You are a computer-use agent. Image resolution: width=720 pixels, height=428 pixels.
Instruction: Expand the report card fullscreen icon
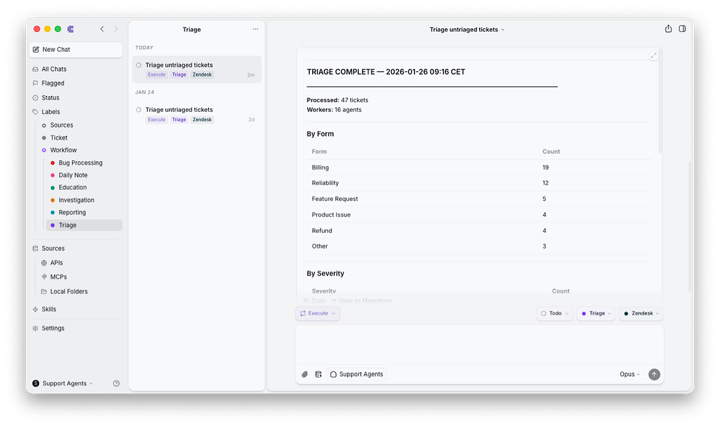pyautogui.click(x=653, y=56)
